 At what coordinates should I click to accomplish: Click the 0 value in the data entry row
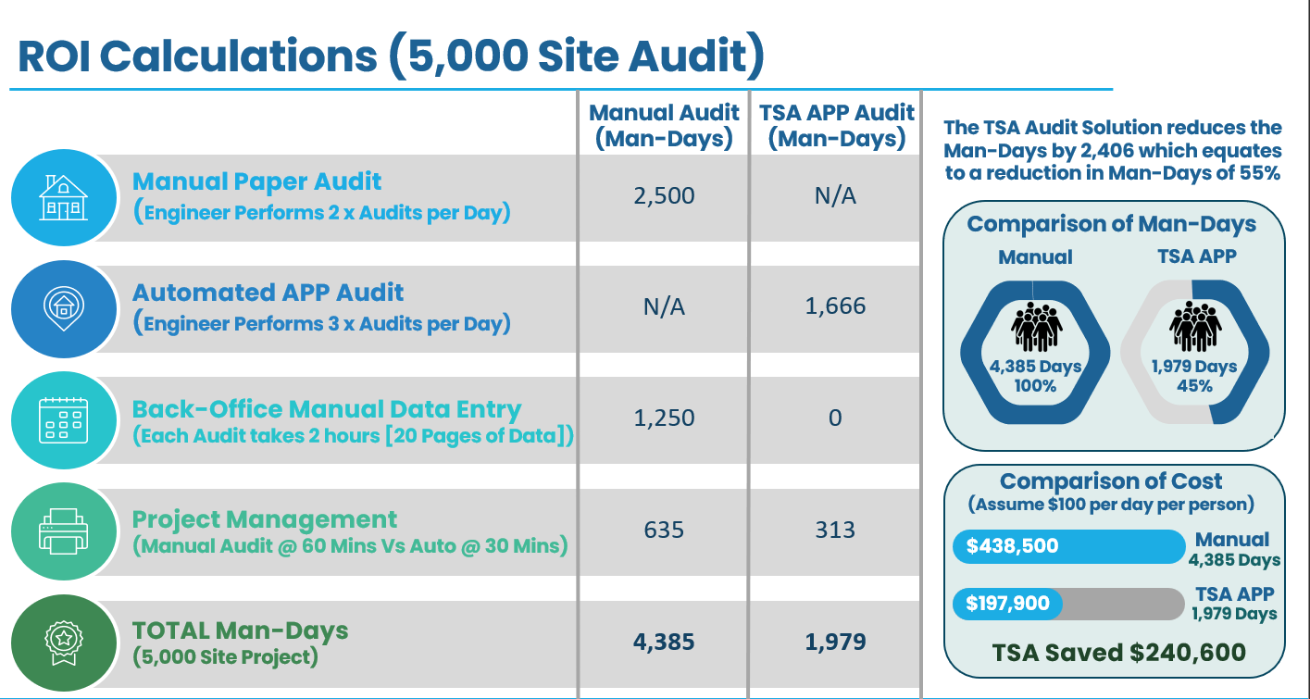click(835, 418)
